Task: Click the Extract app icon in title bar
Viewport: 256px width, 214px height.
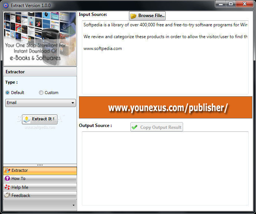Action: point(6,6)
